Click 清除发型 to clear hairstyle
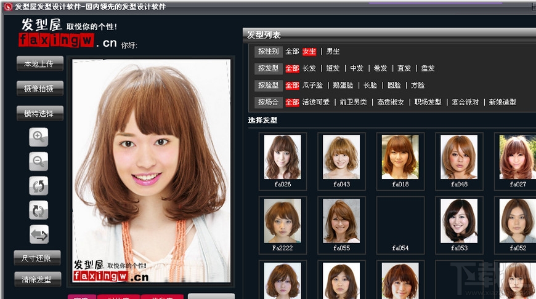This screenshot has height=299, width=536. coord(38,279)
